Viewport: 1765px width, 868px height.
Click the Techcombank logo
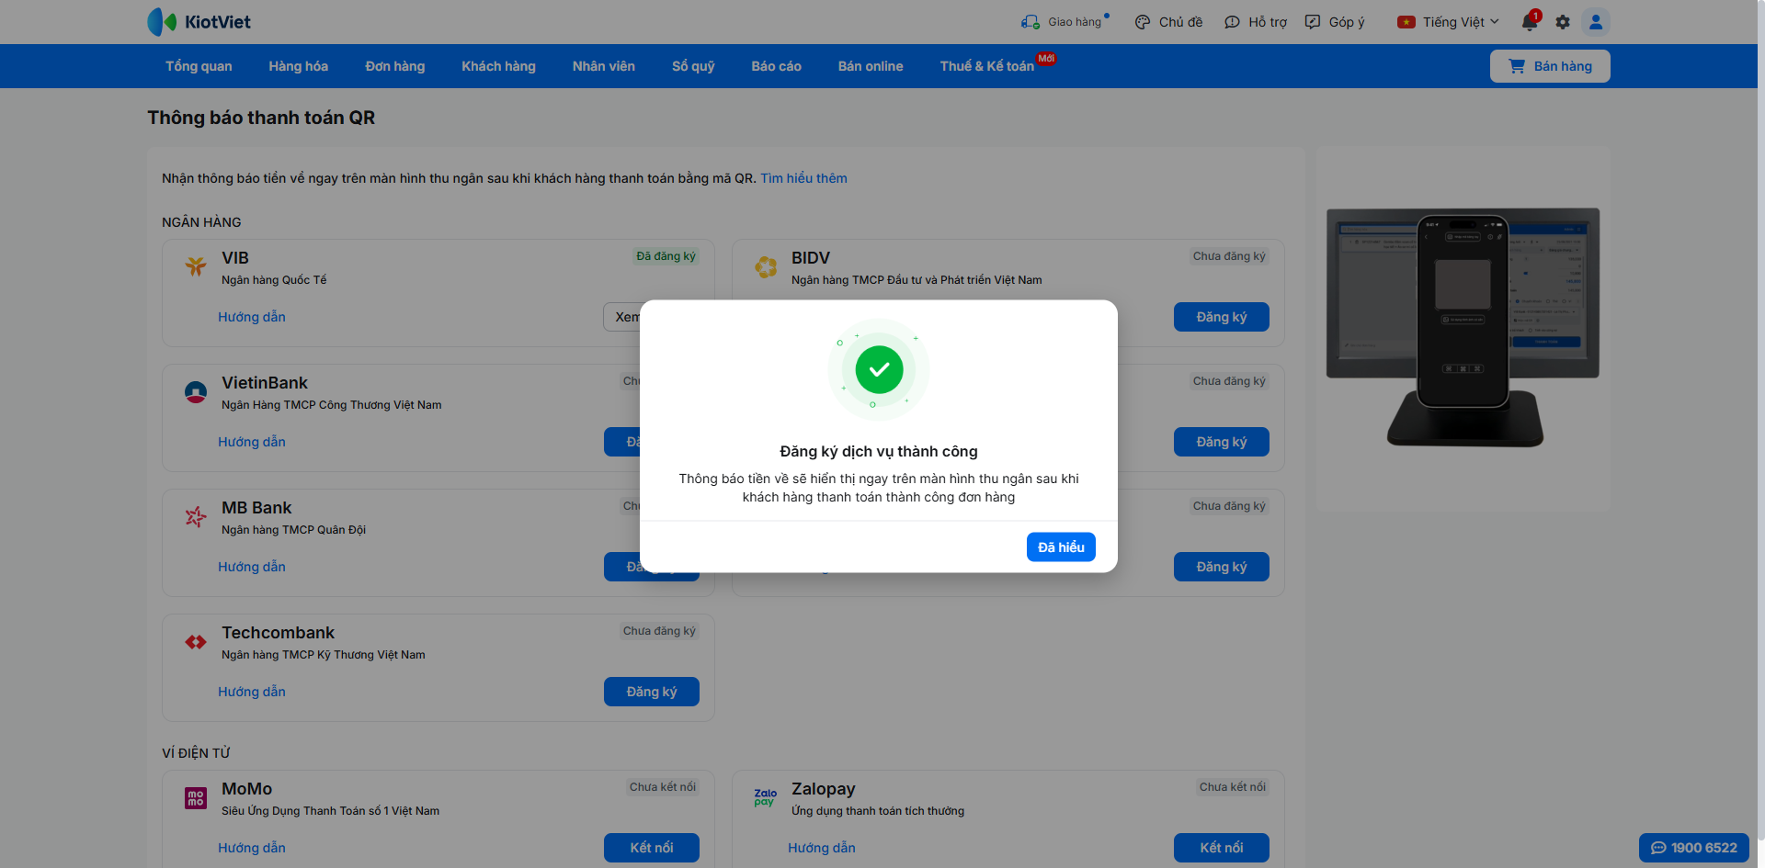coord(196,642)
